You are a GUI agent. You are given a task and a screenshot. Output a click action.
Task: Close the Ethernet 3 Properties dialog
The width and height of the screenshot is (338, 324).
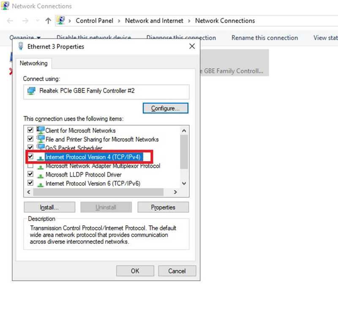click(x=192, y=46)
